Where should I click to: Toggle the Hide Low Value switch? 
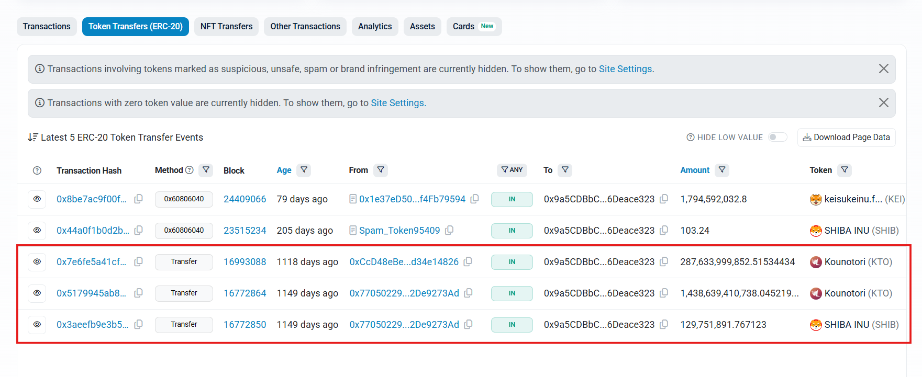777,137
